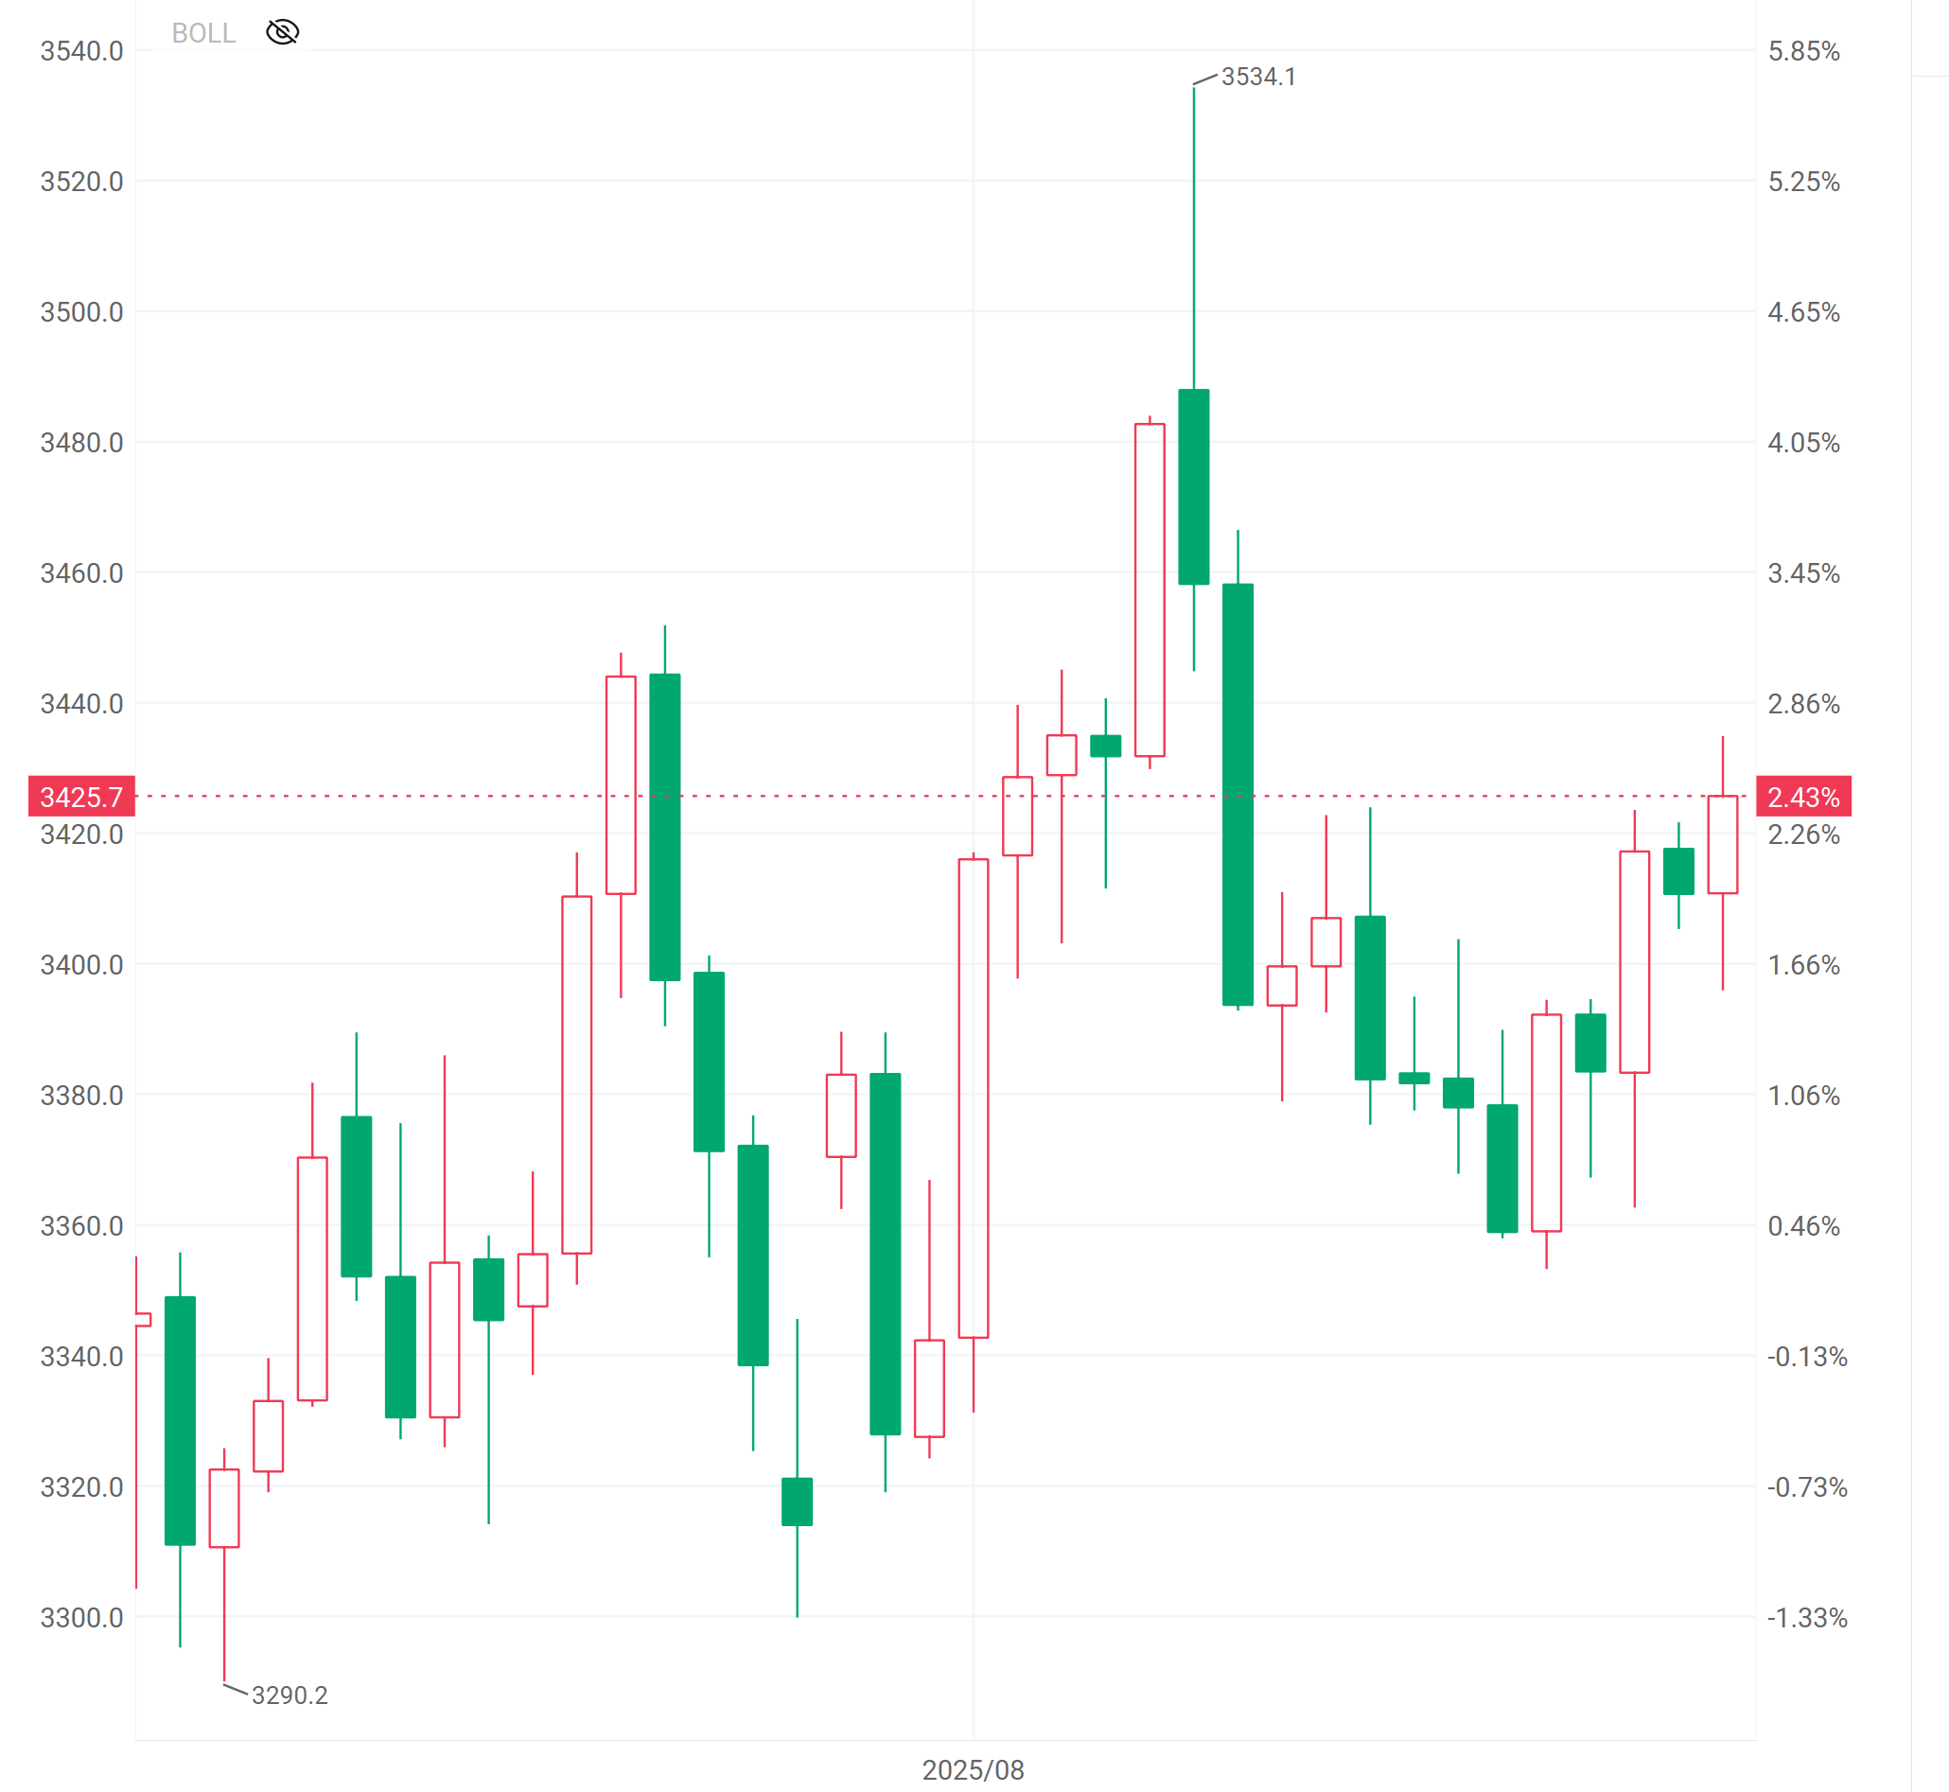The image size is (1949, 1792).
Task: Click the 2025/08 date axis label
Action: 973,1769
